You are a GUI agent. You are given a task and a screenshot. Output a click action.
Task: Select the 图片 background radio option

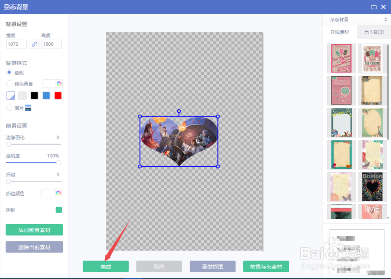(x=9, y=108)
